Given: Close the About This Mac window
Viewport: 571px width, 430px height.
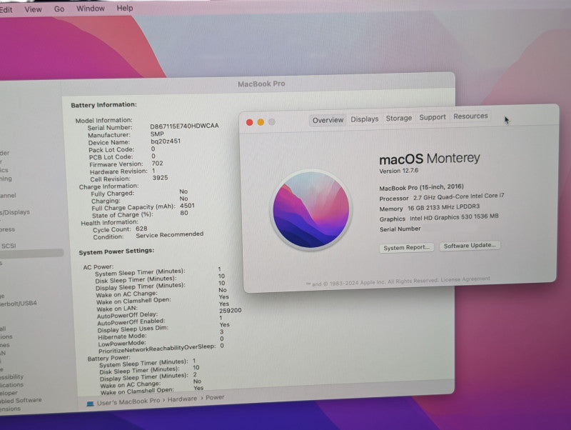Looking at the screenshot, I should pos(249,123).
